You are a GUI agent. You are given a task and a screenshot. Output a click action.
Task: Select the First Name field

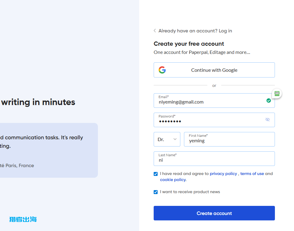tap(229, 139)
